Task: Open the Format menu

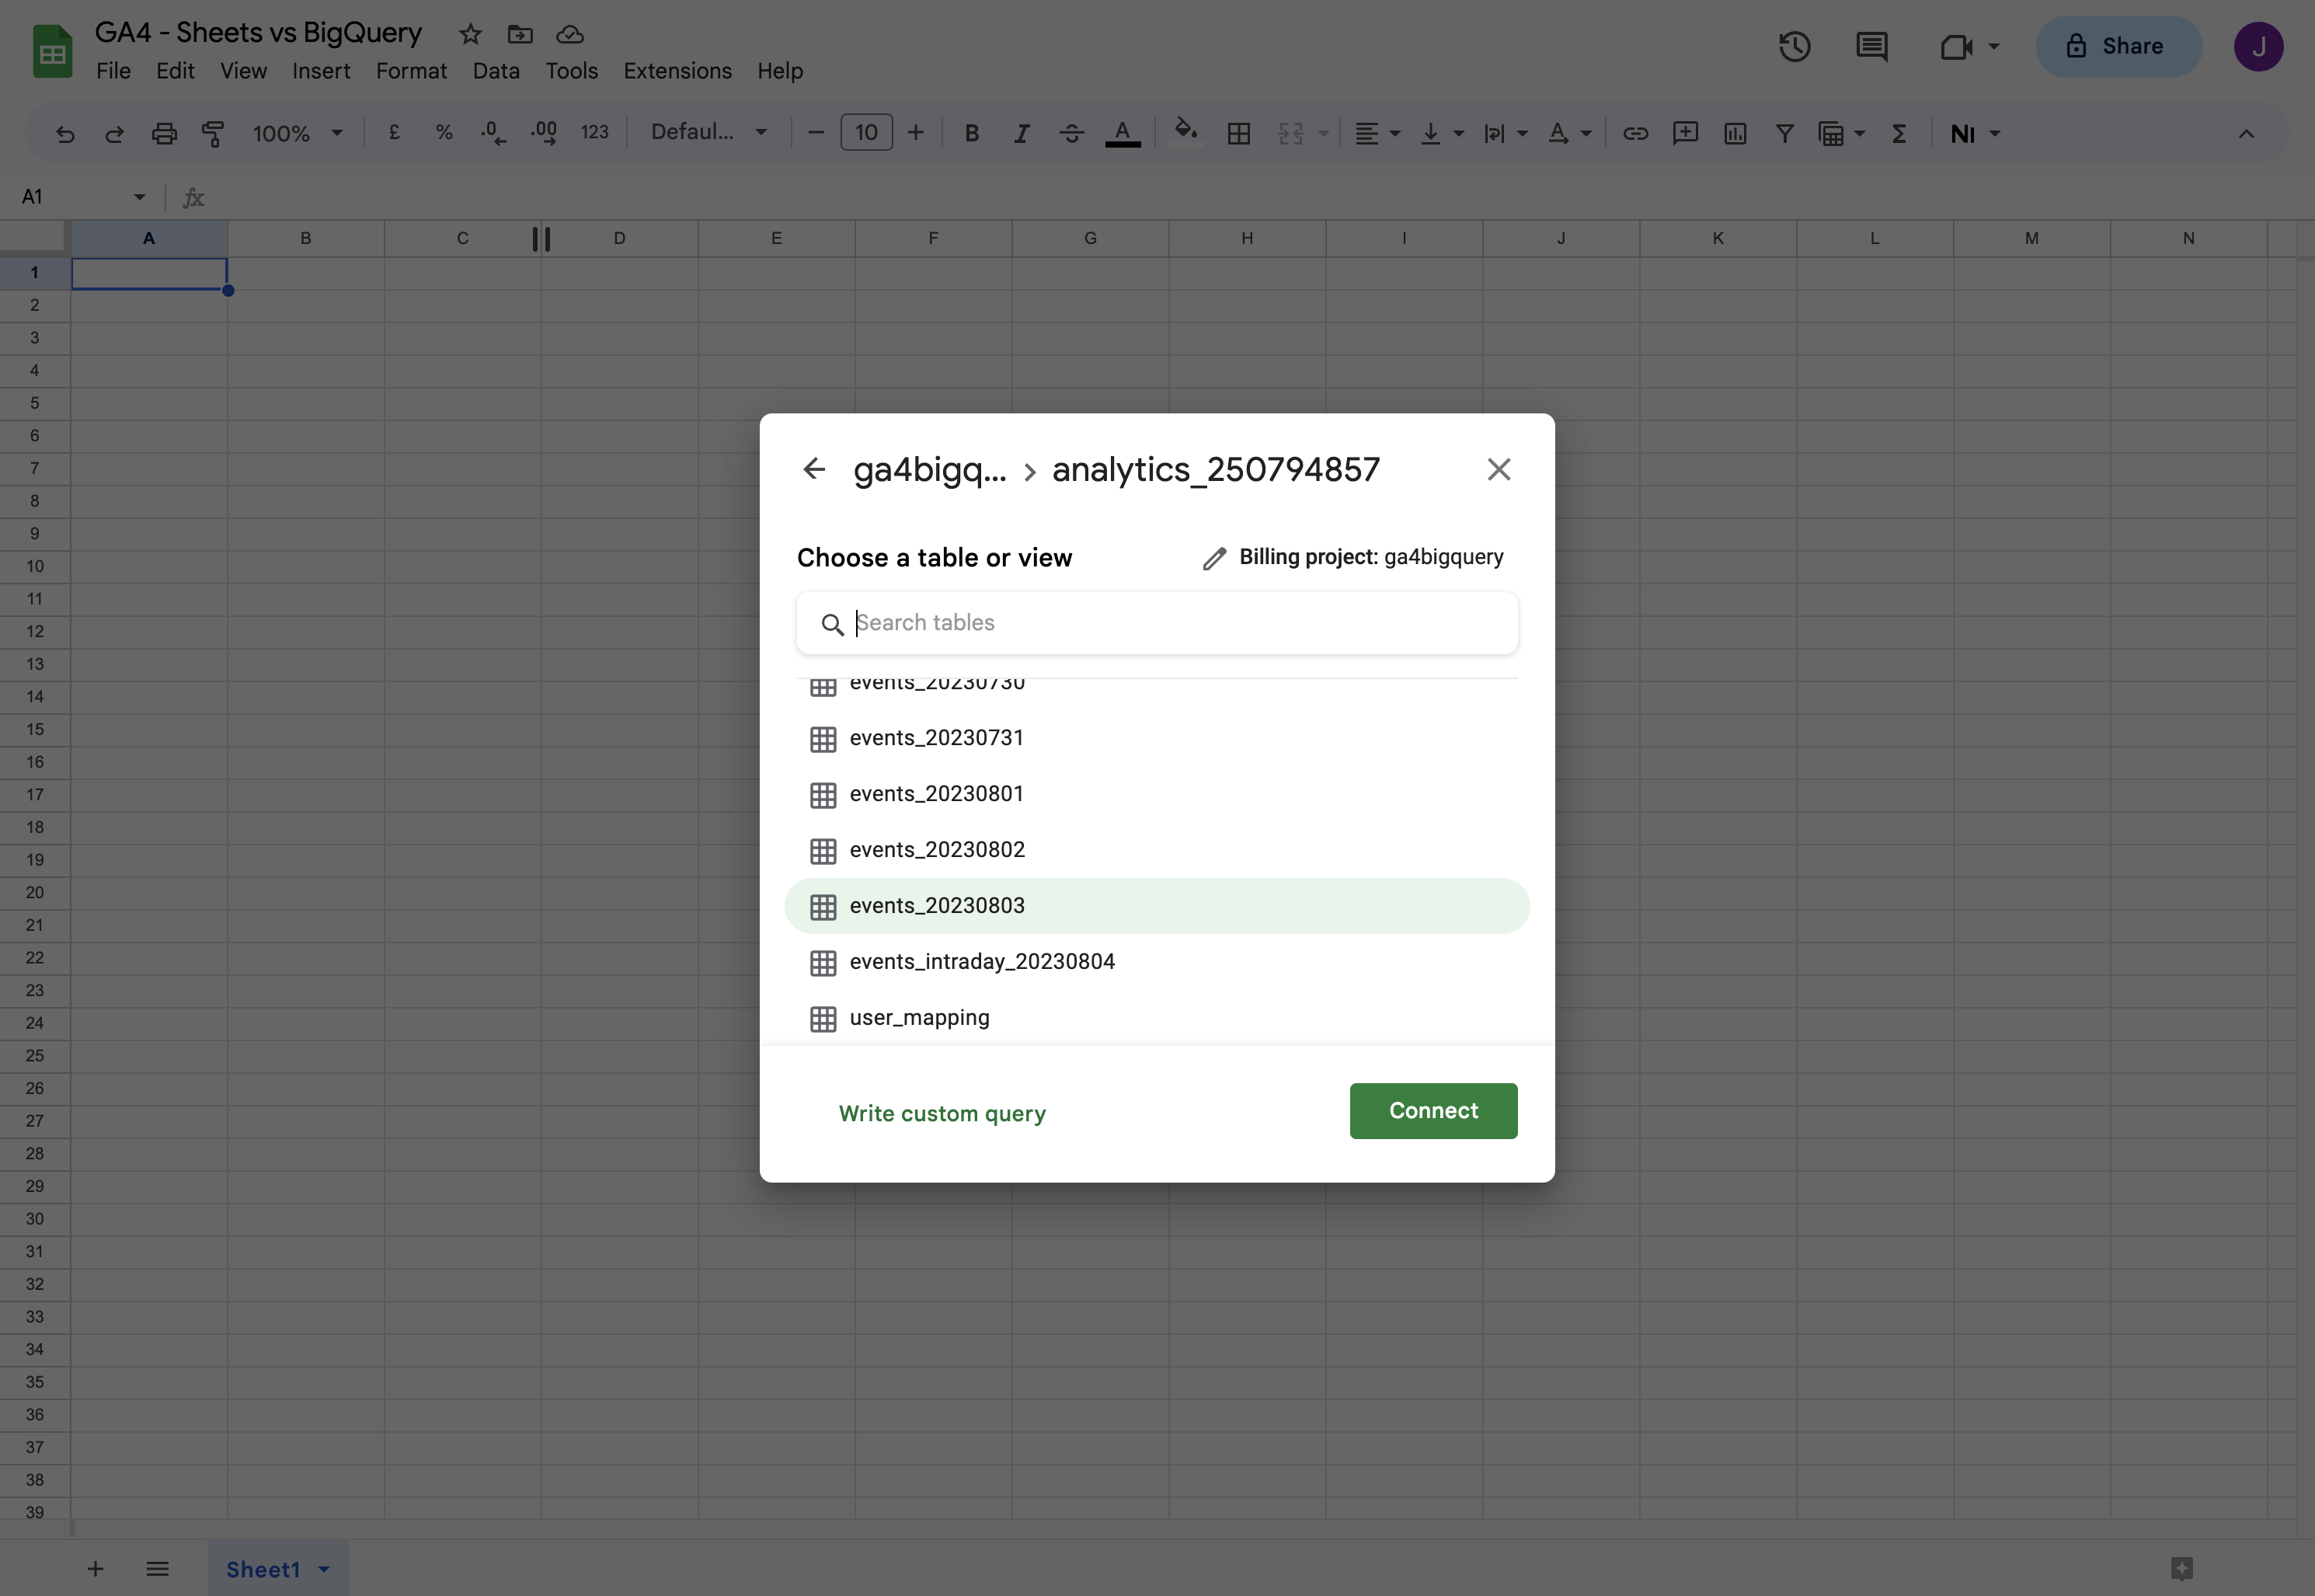Action: [x=411, y=70]
